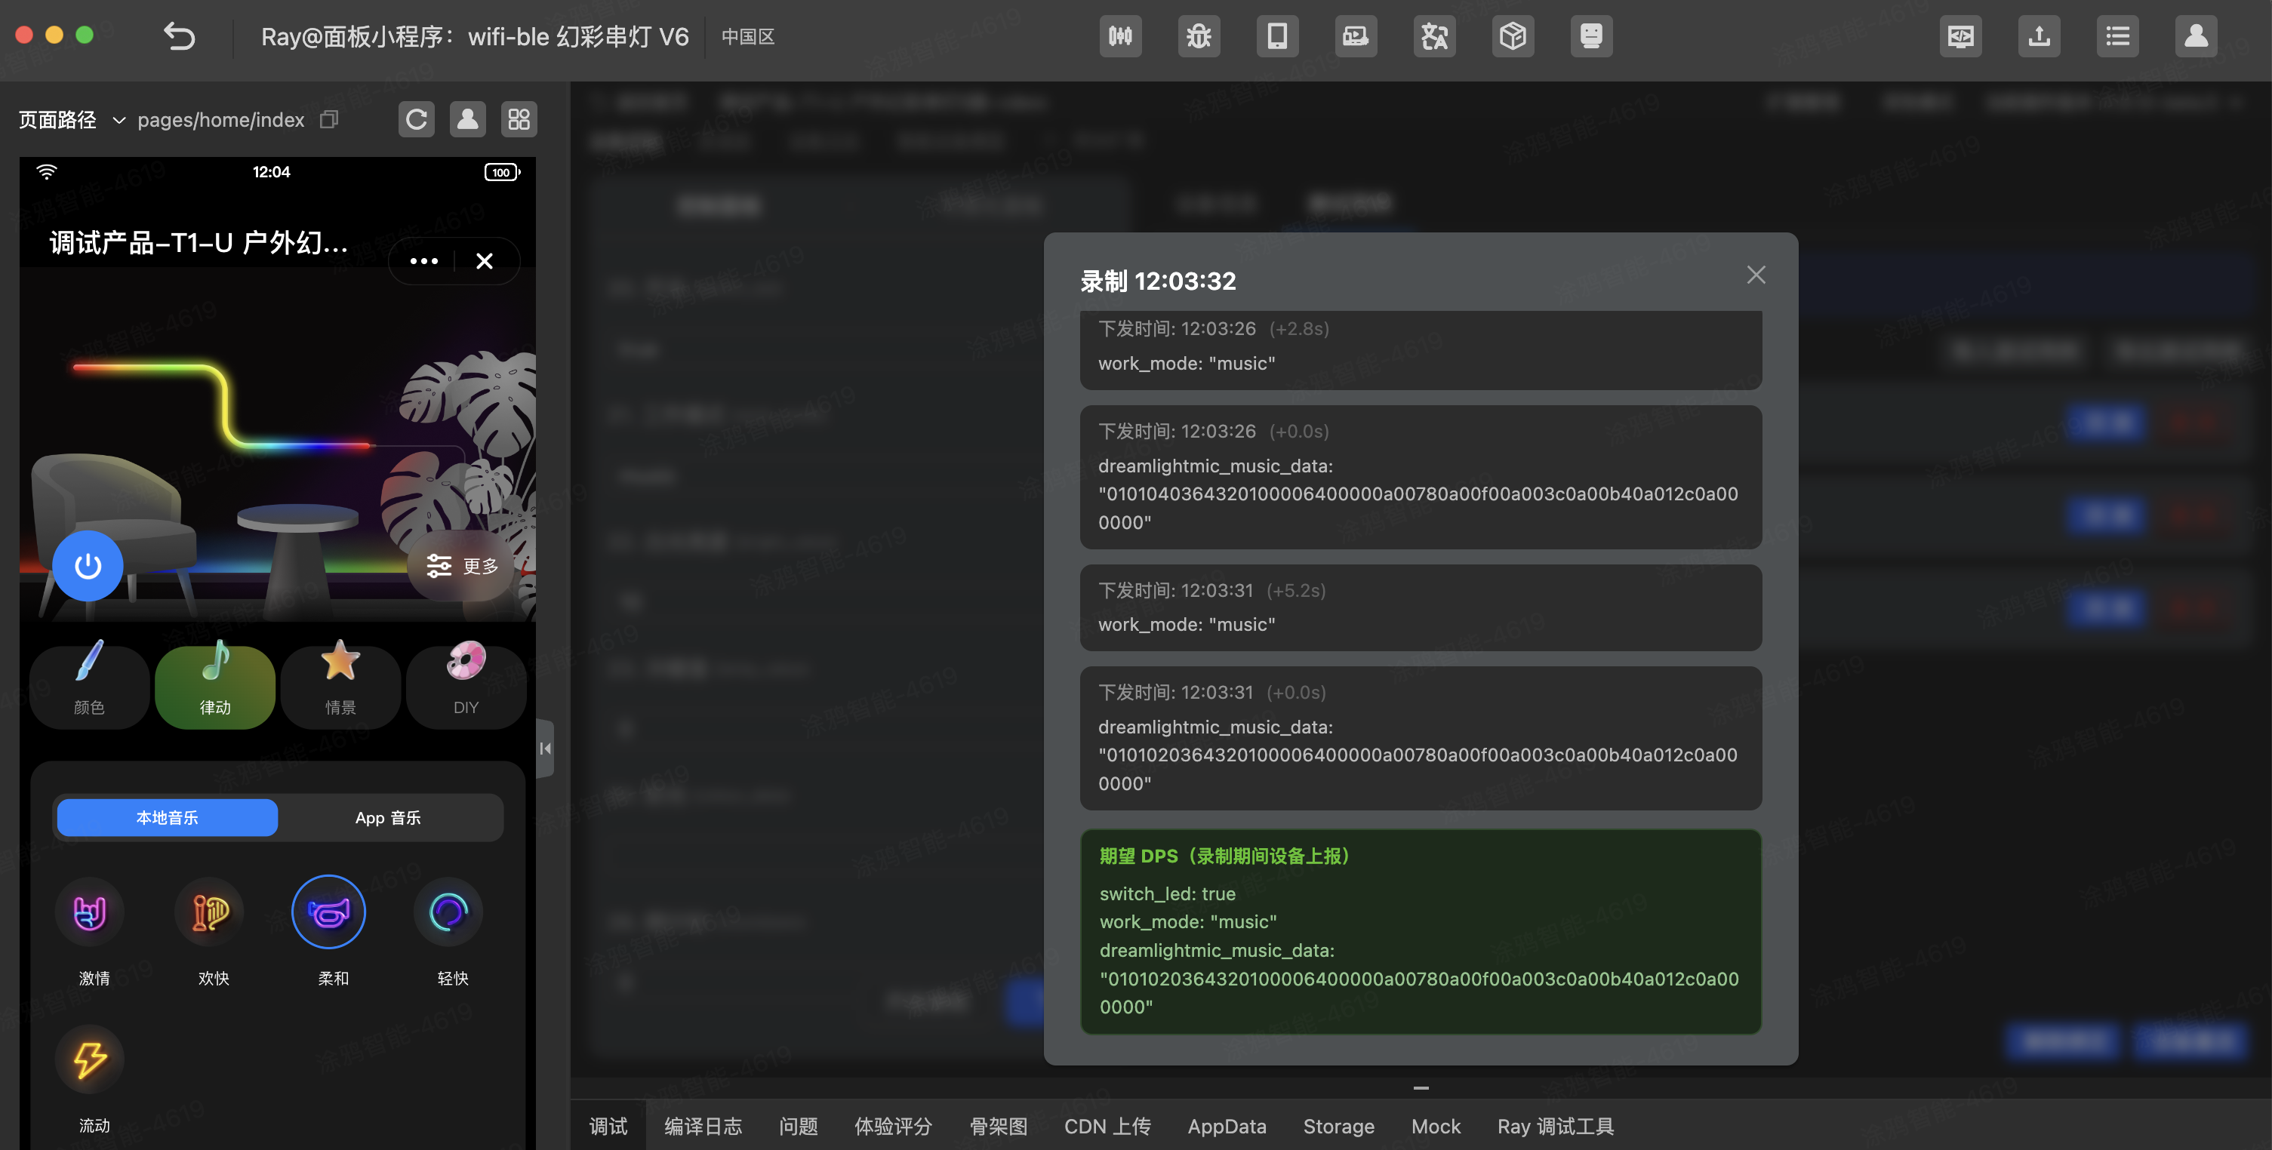Switch to 本地音乐 segment
2272x1150 pixels.
[168, 817]
